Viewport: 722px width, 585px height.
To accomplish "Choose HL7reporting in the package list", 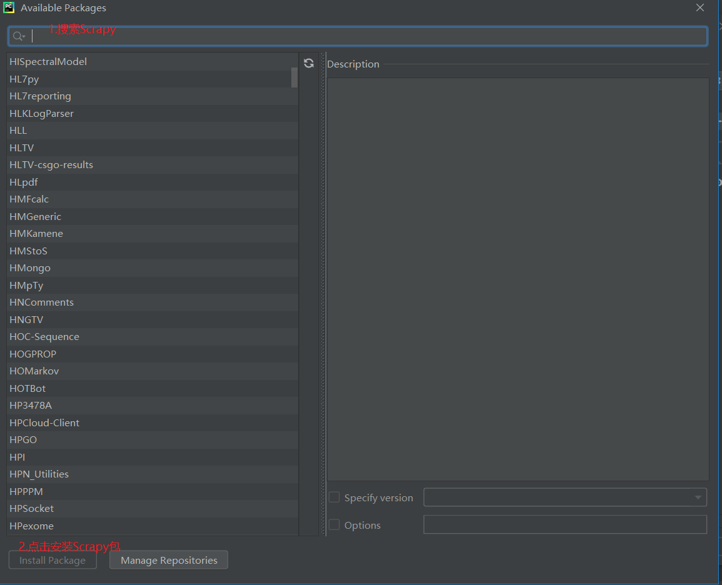I will click(153, 96).
